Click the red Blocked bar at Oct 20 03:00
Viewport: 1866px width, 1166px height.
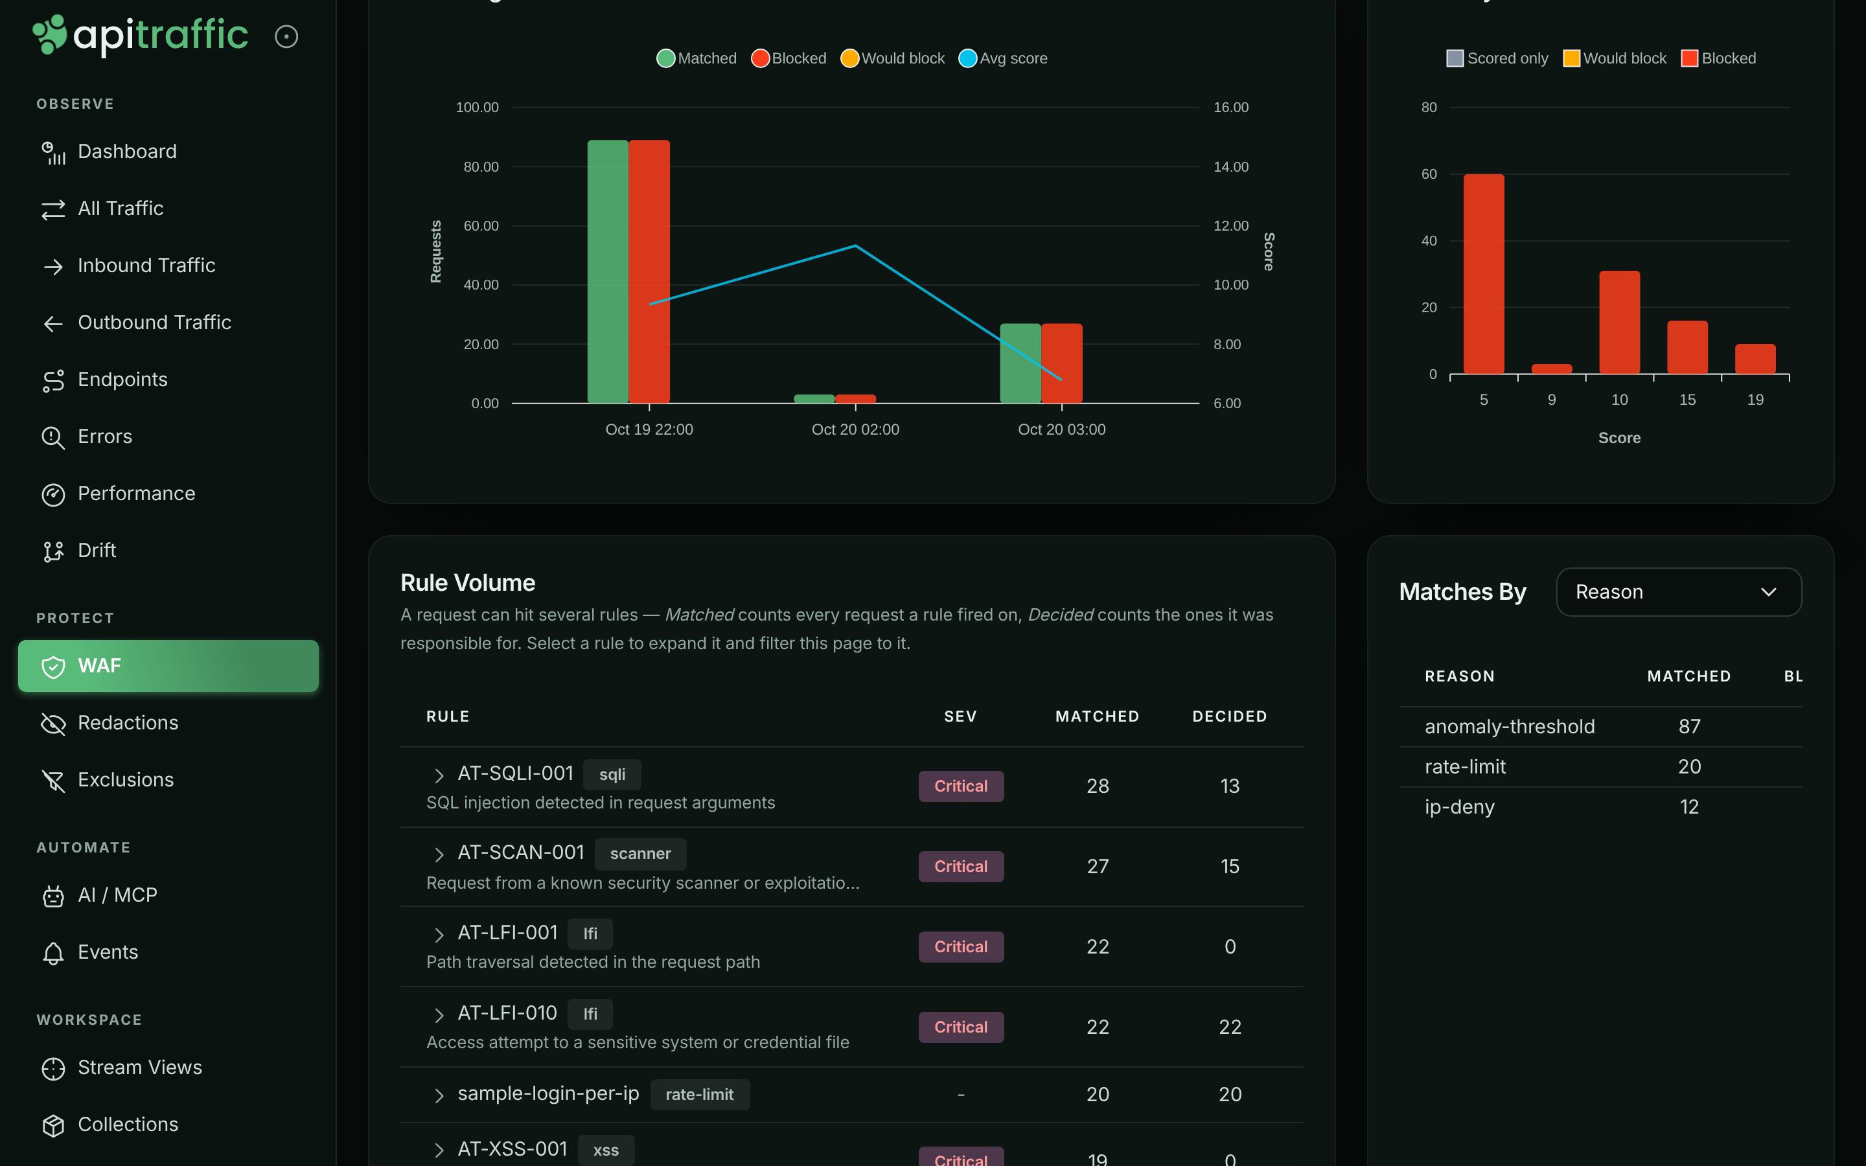click(x=1062, y=363)
